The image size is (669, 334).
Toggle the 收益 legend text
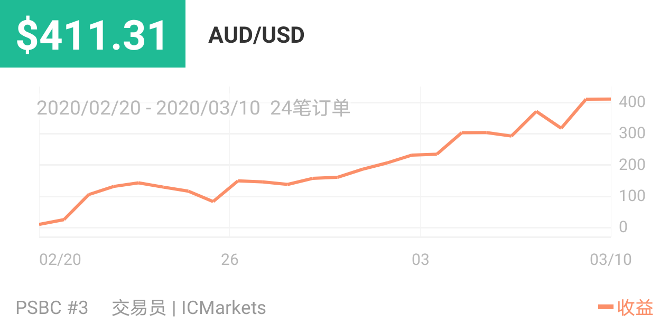[x=635, y=307]
